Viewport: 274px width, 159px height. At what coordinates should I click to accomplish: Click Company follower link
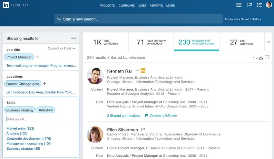[x=163, y=115]
